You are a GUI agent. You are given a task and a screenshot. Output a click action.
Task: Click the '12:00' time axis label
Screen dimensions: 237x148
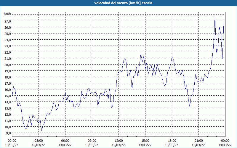119,141
